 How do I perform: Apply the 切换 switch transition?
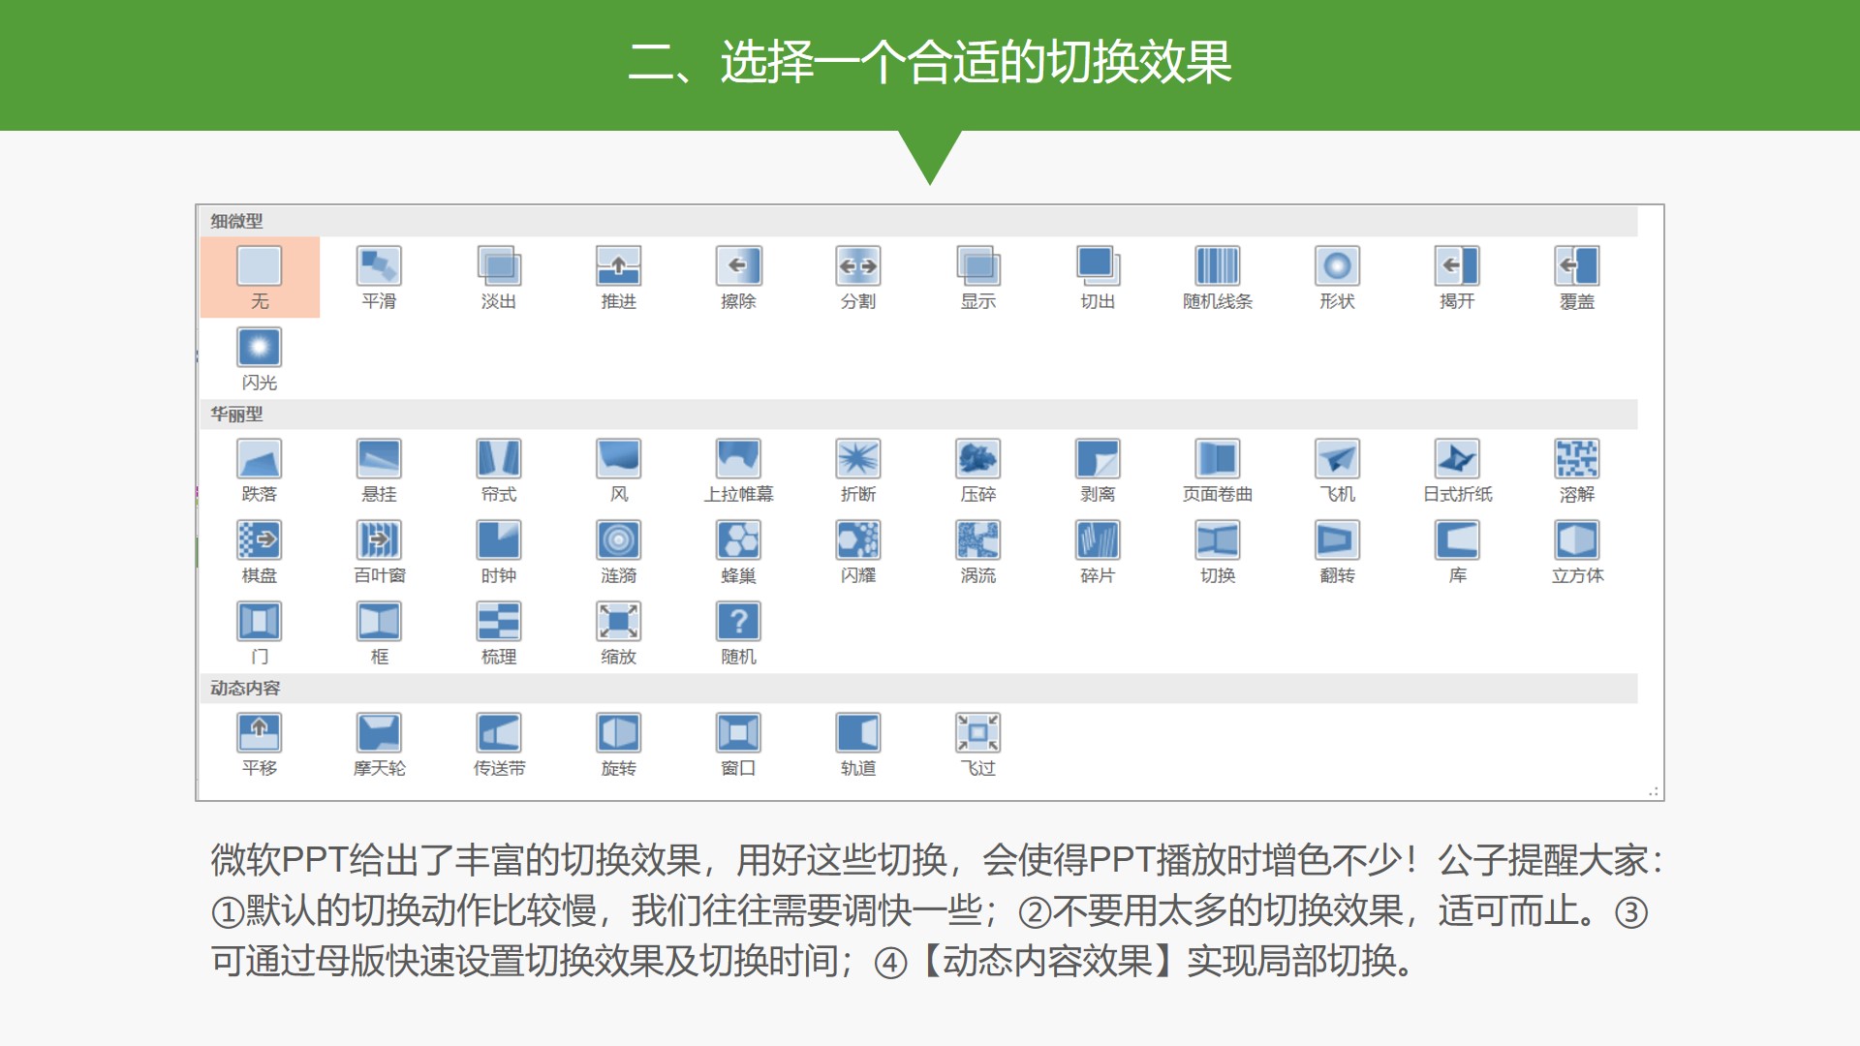(x=1218, y=551)
